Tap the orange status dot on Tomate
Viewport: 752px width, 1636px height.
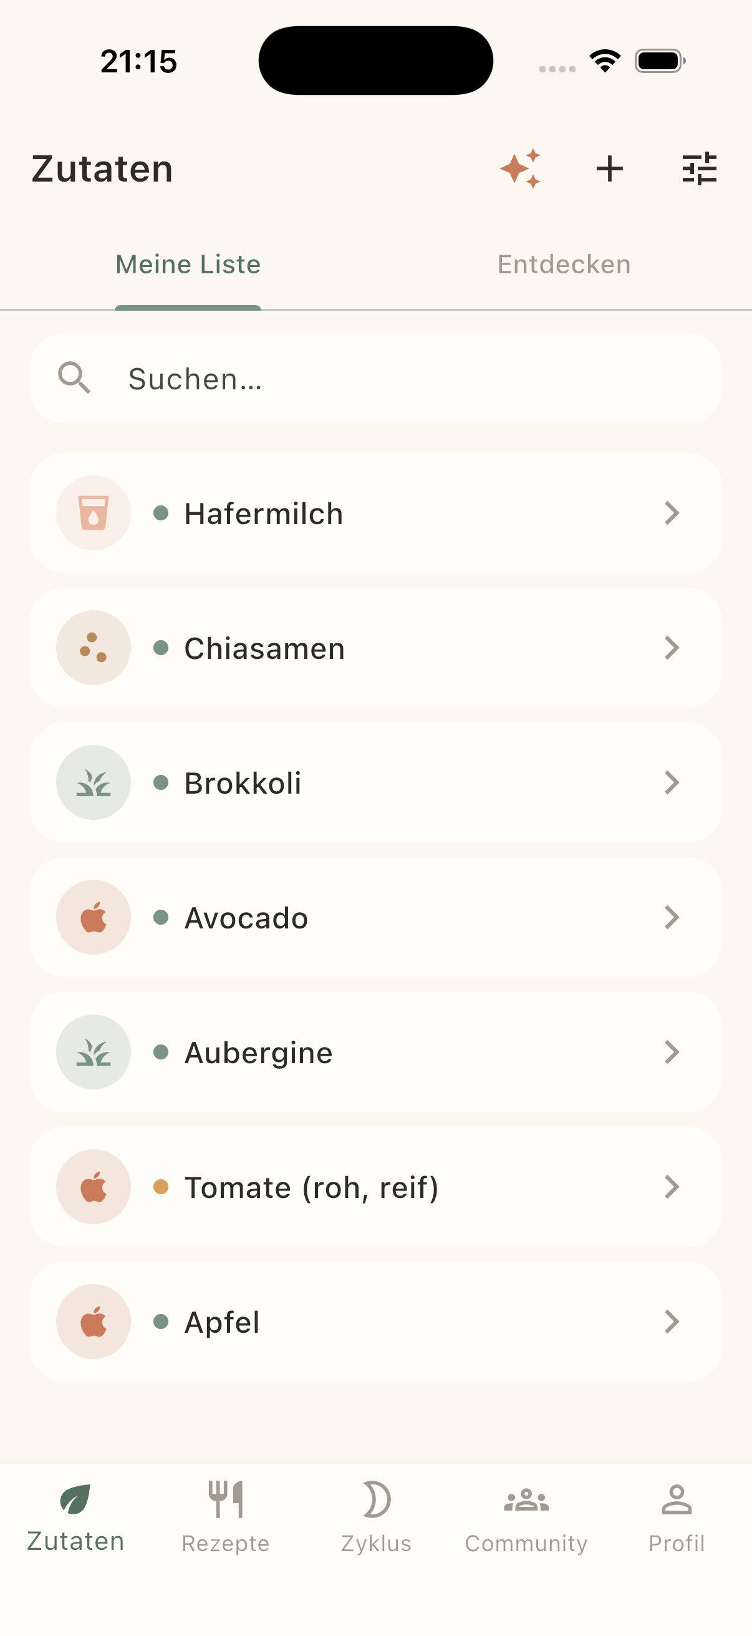[x=161, y=1187]
